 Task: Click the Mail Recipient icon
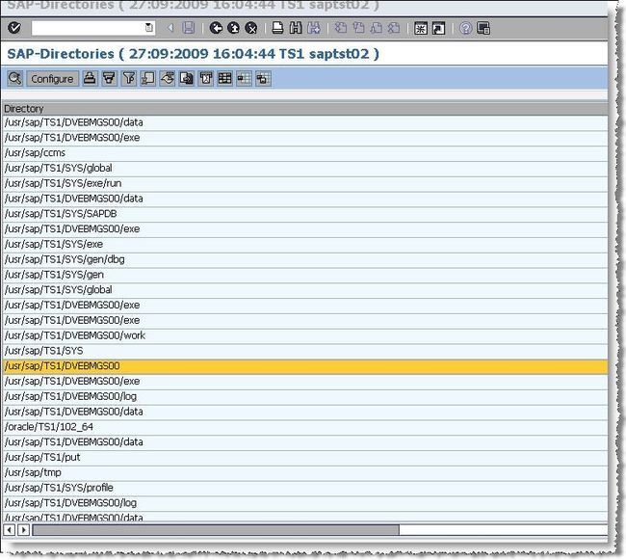[206, 78]
